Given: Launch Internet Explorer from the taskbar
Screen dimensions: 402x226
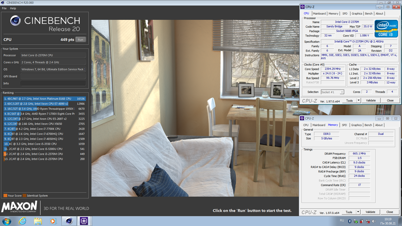Looking at the screenshot, I should (23, 221).
